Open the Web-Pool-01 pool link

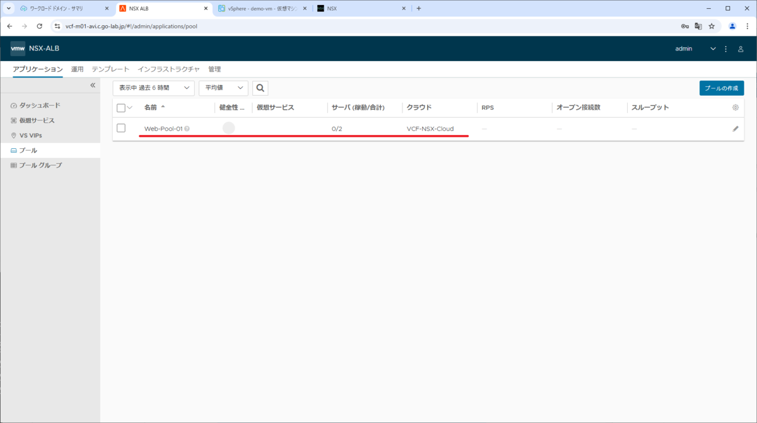(x=163, y=129)
